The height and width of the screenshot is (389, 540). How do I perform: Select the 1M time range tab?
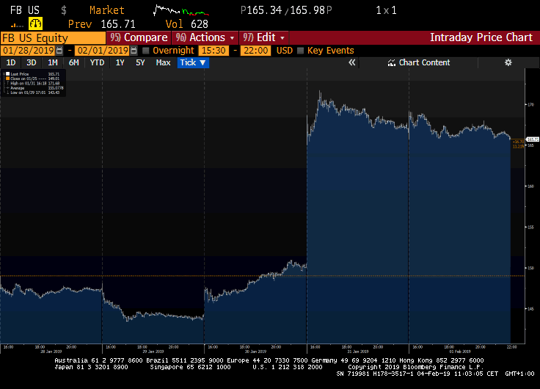(52, 62)
